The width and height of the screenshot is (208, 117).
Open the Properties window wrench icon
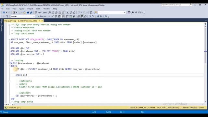coord(133,12)
